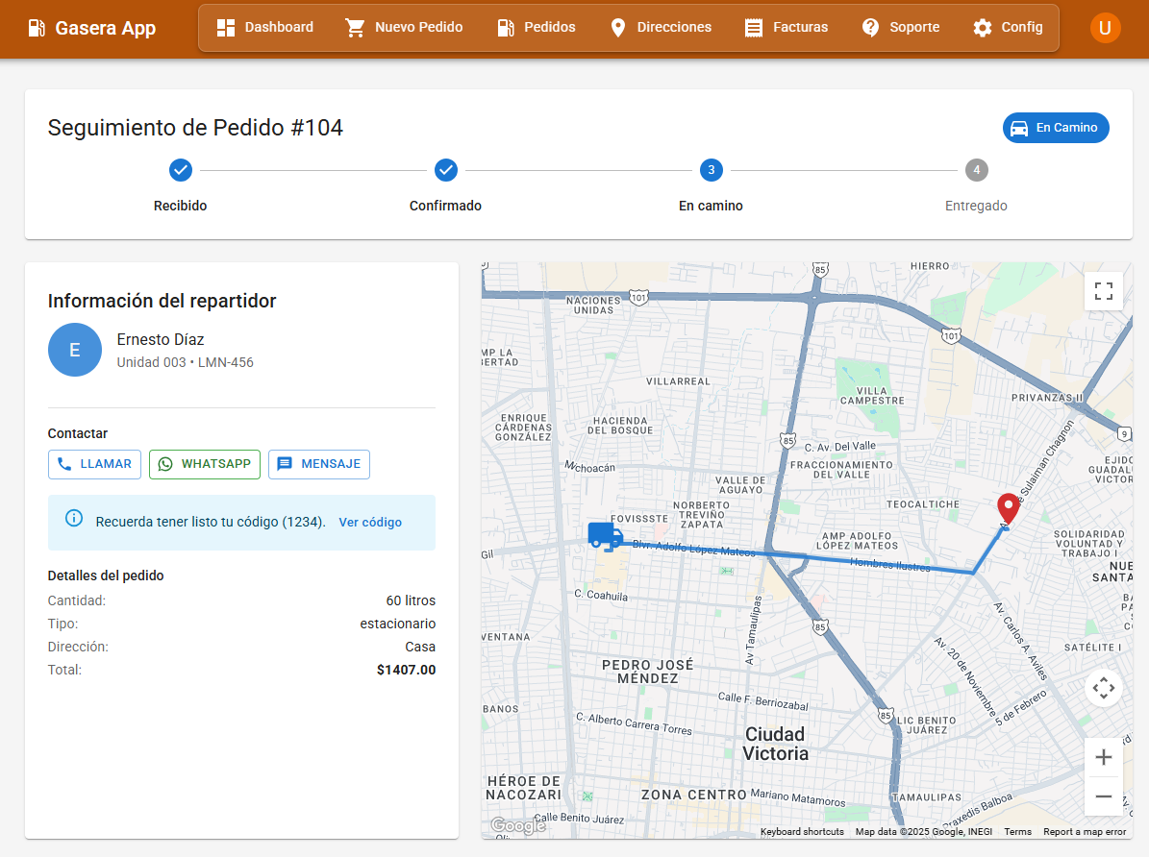
Task: Open the Ver código link
Action: 370,523
